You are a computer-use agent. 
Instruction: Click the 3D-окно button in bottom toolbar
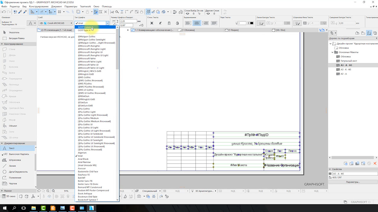(8, 196)
